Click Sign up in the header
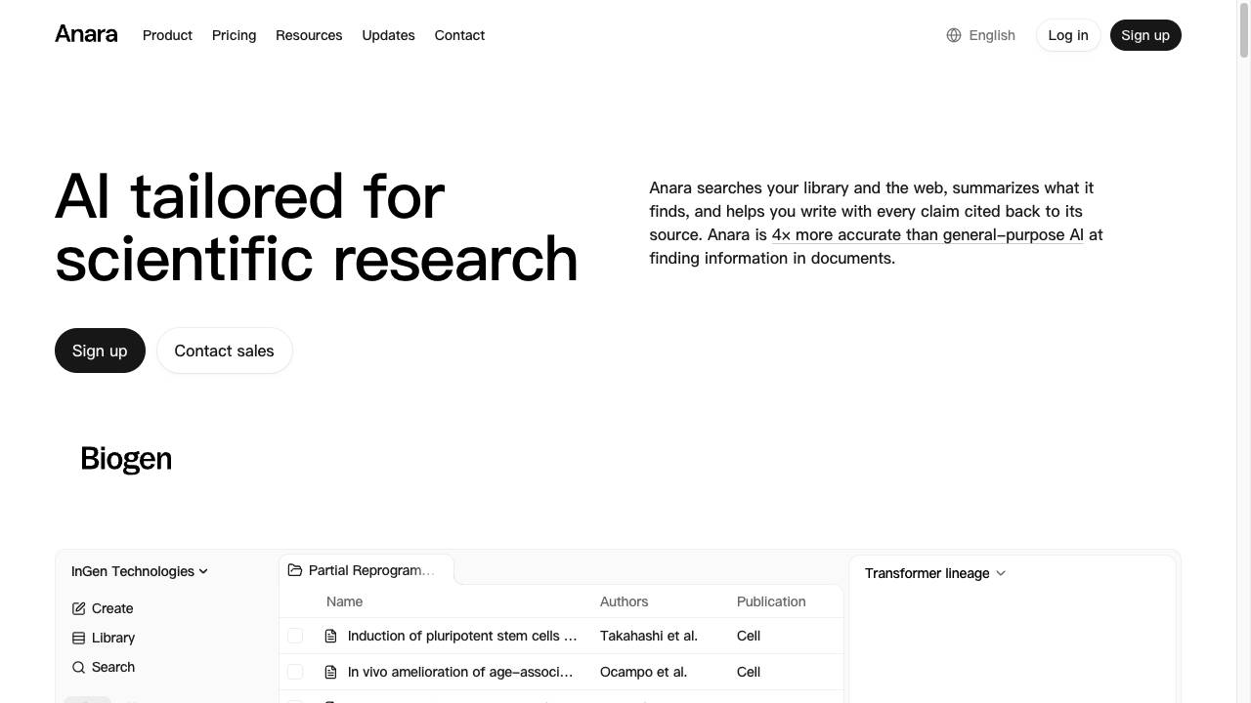1251x703 pixels. [x=1145, y=35]
